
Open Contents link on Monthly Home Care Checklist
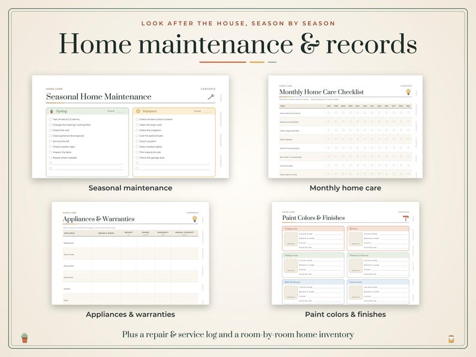[406, 86]
